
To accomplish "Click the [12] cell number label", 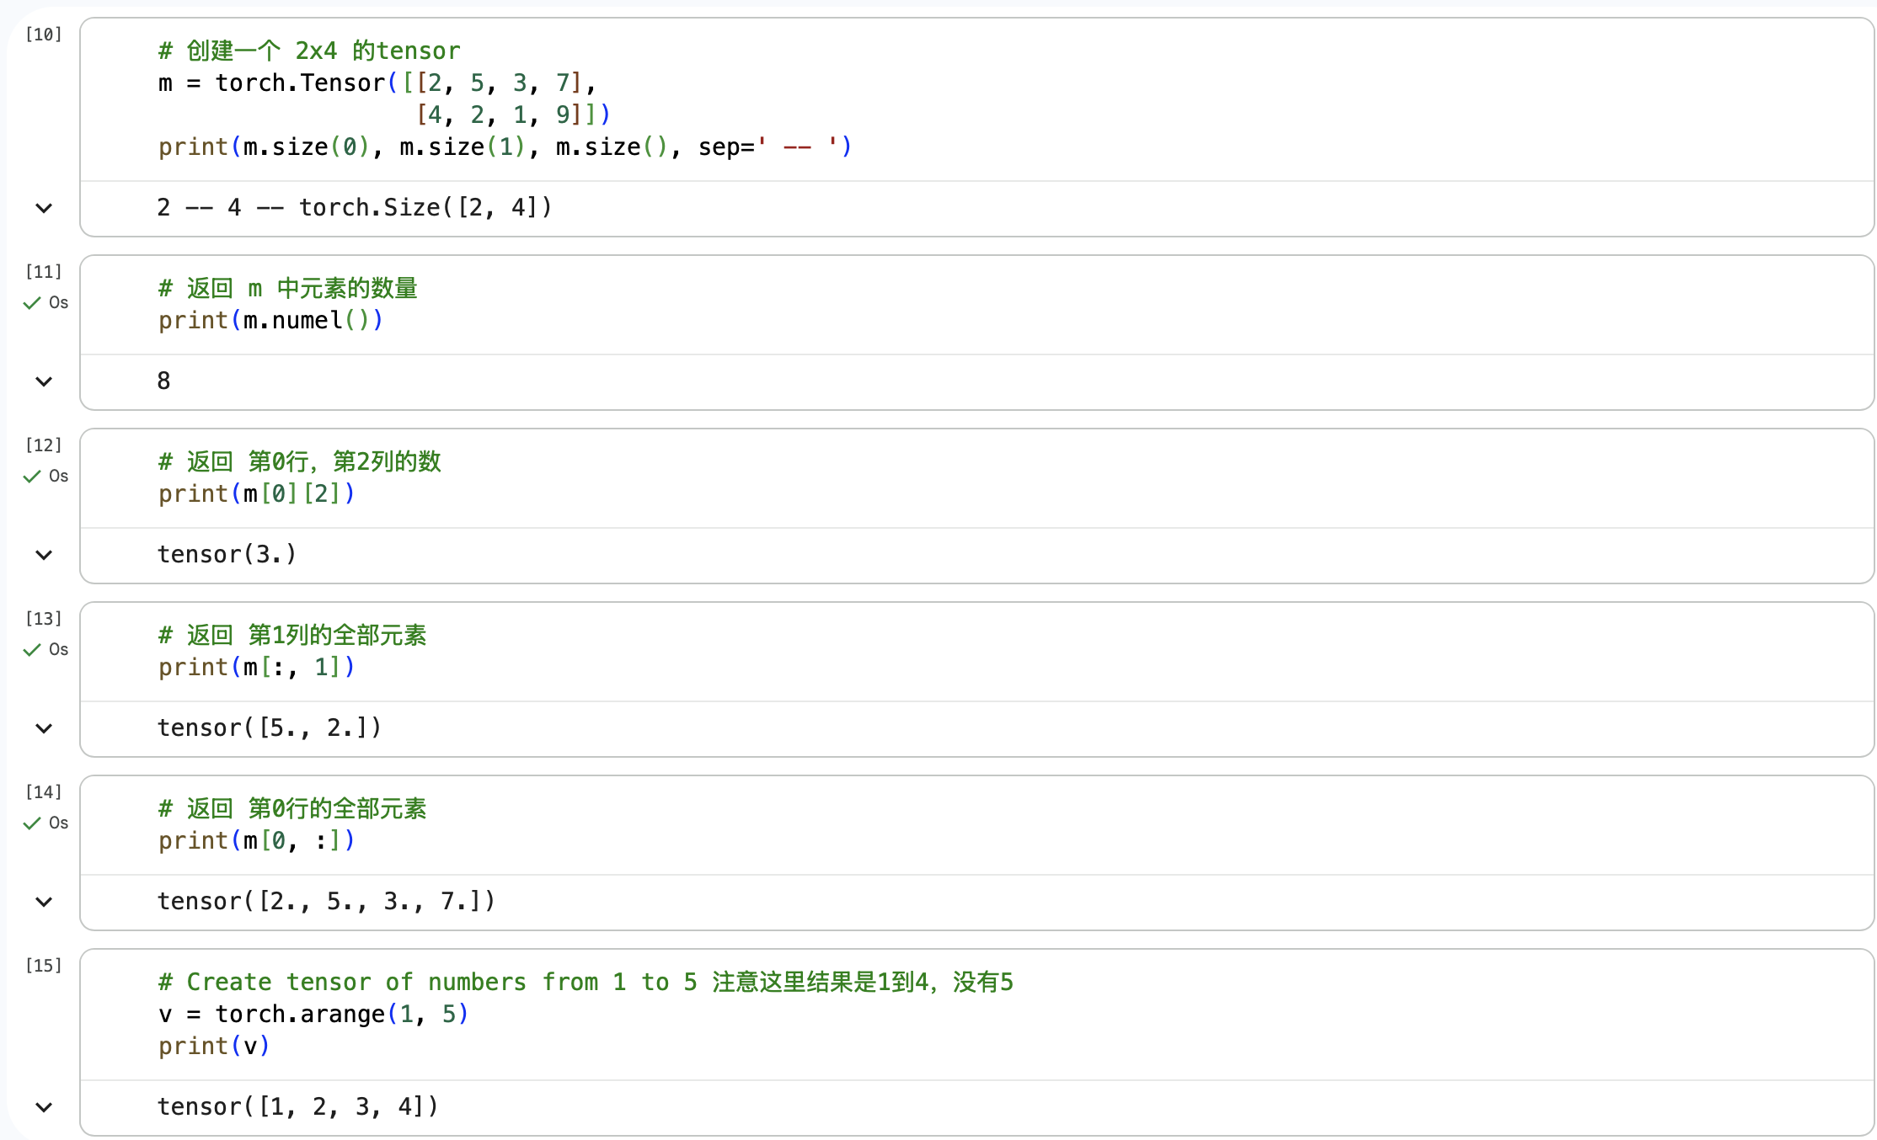I will (x=43, y=445).
